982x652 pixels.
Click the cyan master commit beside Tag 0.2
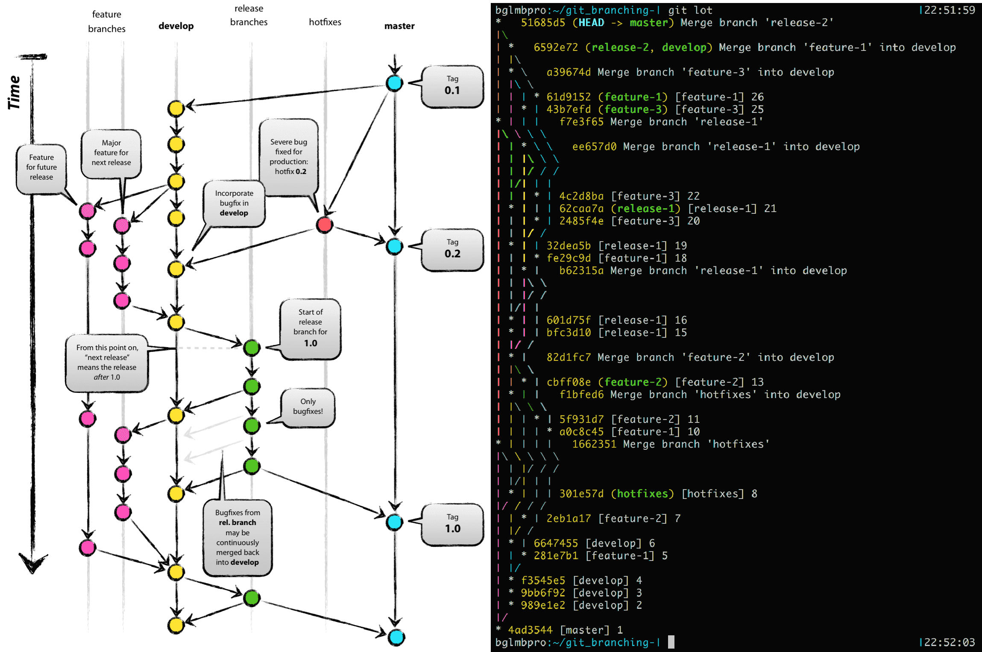[x=394, y=246]
